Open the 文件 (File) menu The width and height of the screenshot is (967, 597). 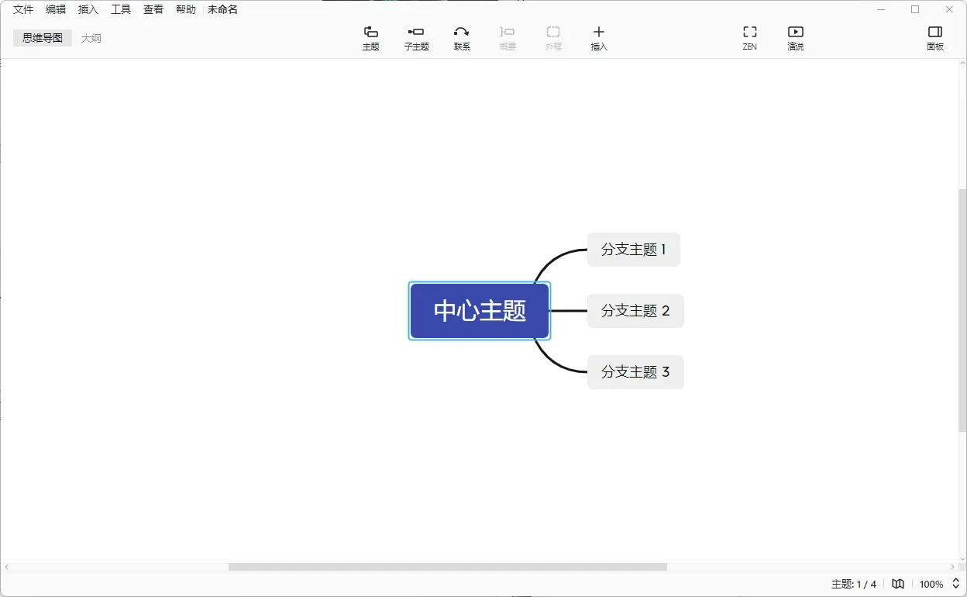(22, 9)
